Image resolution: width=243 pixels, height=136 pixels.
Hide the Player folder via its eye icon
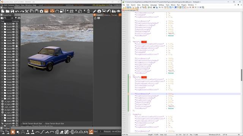pyautogui.click(x=14, y=85)
